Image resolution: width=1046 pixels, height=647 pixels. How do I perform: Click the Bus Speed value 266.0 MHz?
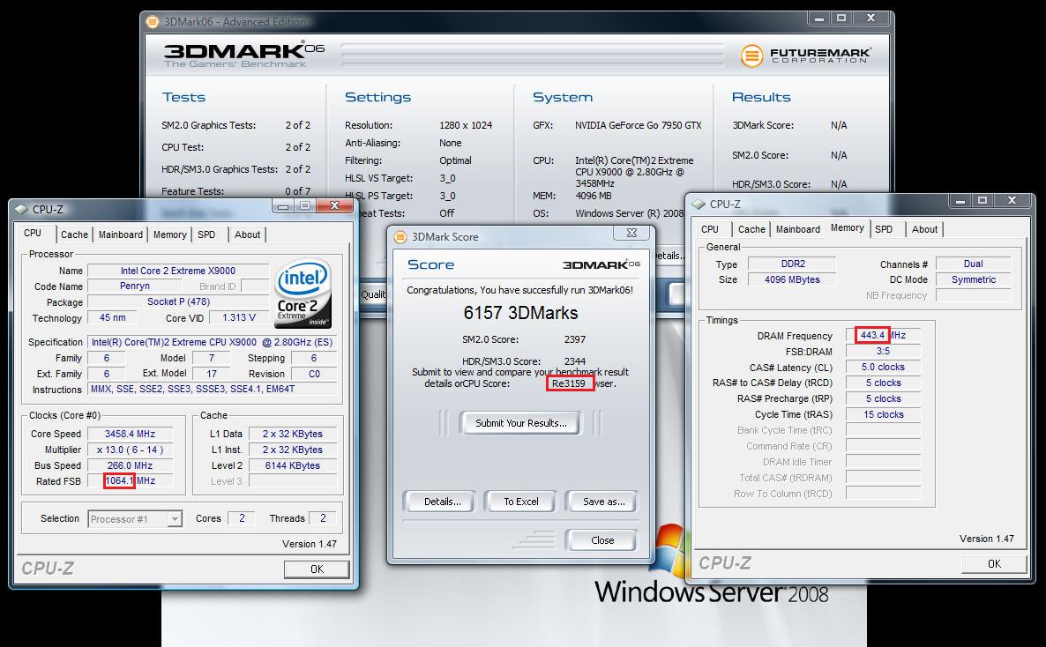(130, 465)
